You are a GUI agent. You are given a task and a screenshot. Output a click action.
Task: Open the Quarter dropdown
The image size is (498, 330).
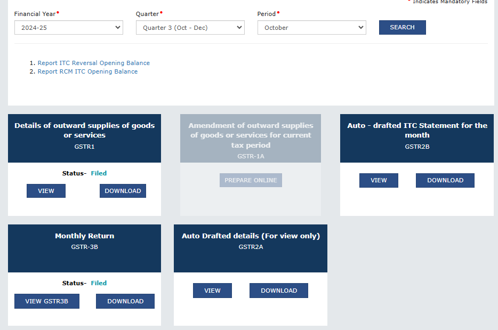[190, 28]
